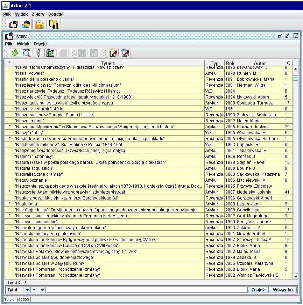303x305 pixels.
Task: Open the '=' comparison operator dropdown
Action: pos(42,290)
